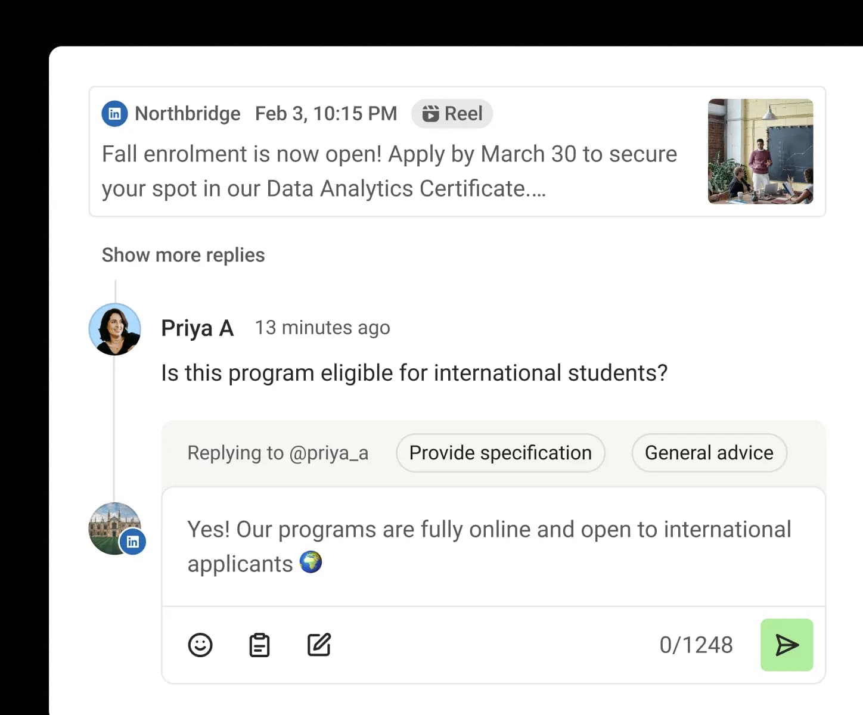Click the Northbridge account name

click(188, 113)
